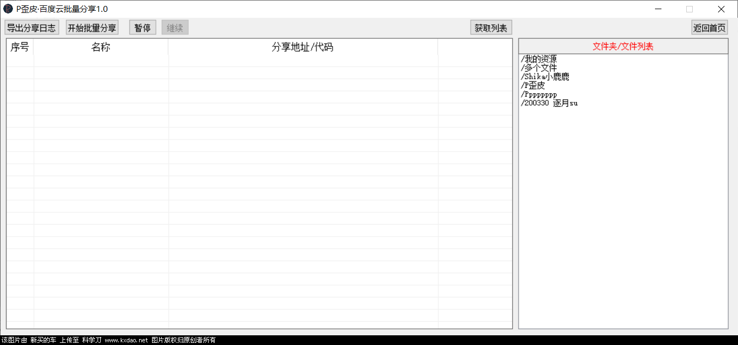This screenshot has height=345, width=738.
Task: Select the /我的资源 folder entry
Action: (x=539, y=59)
